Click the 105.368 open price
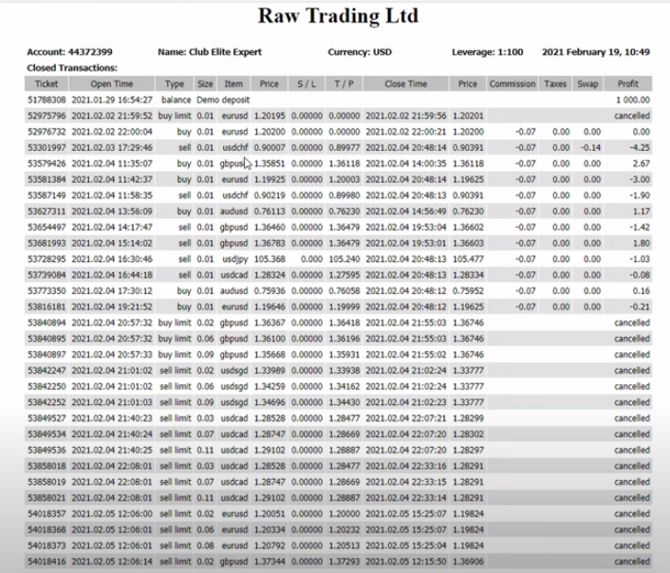Image resolution: width=670 pixels, height=573 pixels. tap(270, 259)
